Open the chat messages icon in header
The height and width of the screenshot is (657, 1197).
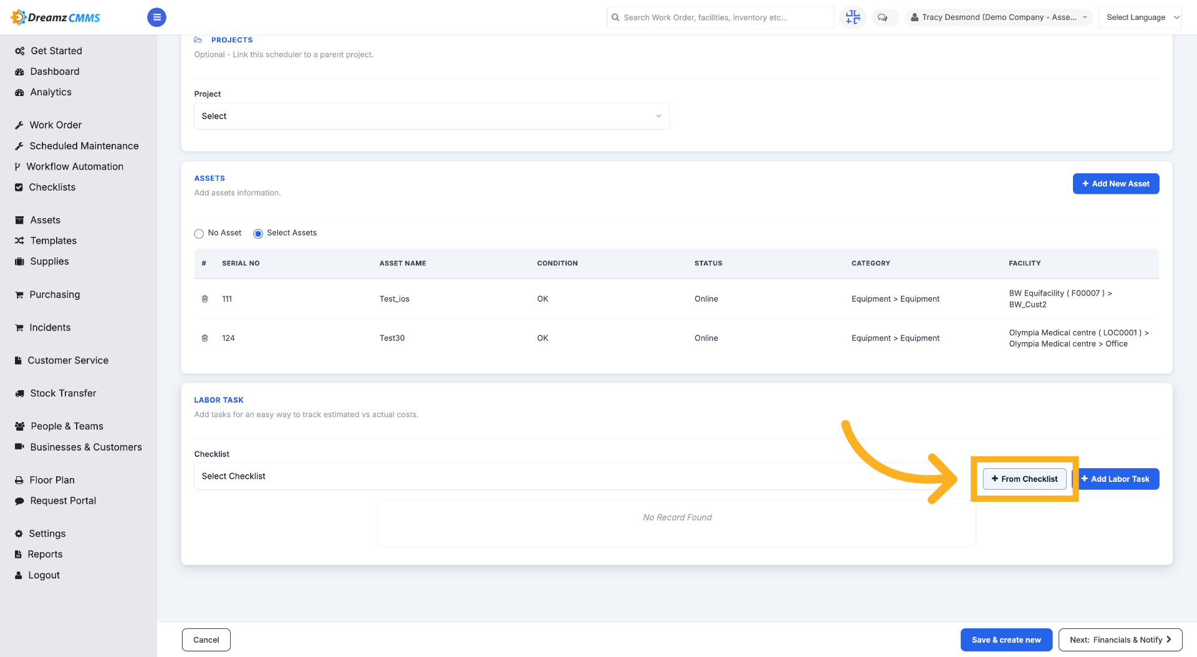pos(883,17)
